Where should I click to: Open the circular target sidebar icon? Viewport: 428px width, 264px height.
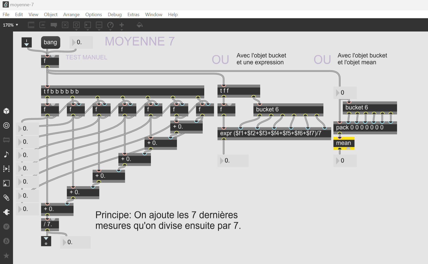pyautogui.click(x=7, y=125)
